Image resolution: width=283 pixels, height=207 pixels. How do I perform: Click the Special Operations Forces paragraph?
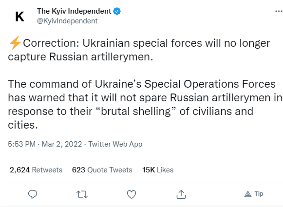pyautogui.click(x=146, y=104)
